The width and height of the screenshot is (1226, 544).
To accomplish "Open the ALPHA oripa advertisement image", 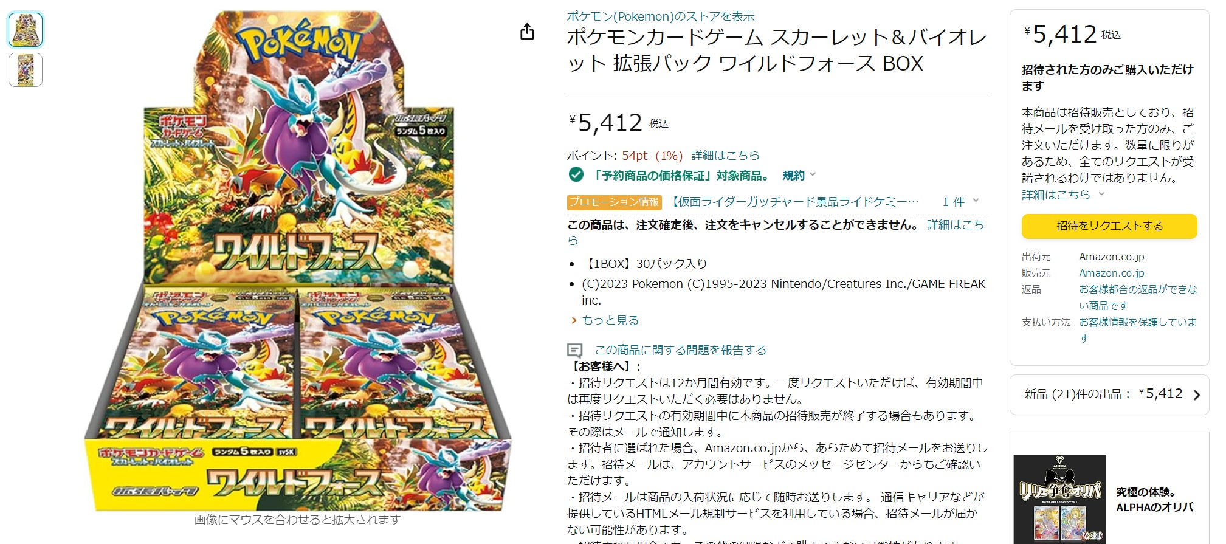I will click(1059, 498).
